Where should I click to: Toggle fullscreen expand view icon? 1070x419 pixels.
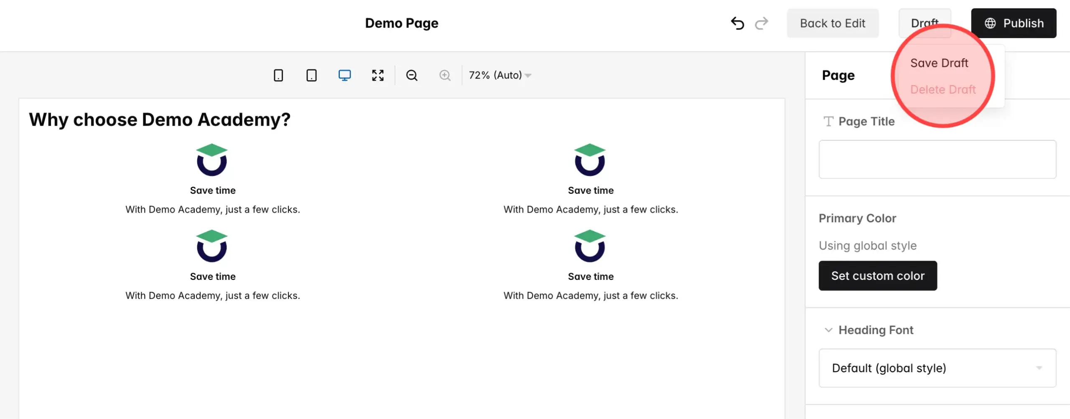pyautogui.click(x=378, y=75)
